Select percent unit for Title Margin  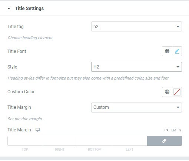pyautogui.click(x=180, y=130)
